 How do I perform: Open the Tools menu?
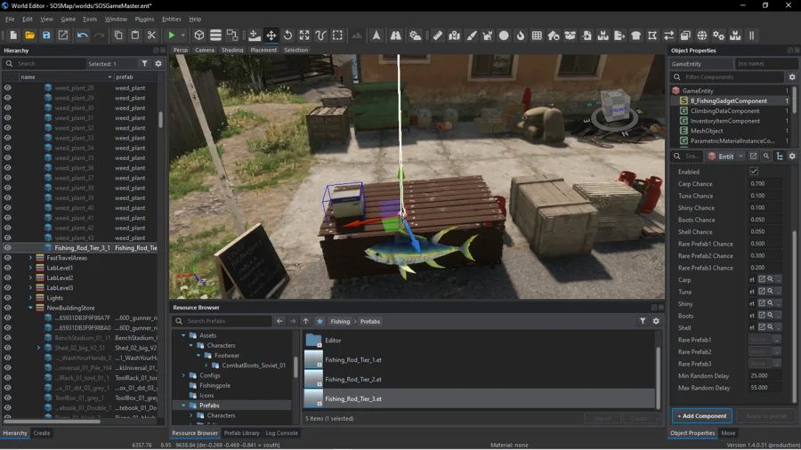pyautogui.click(x=90, y=19)
